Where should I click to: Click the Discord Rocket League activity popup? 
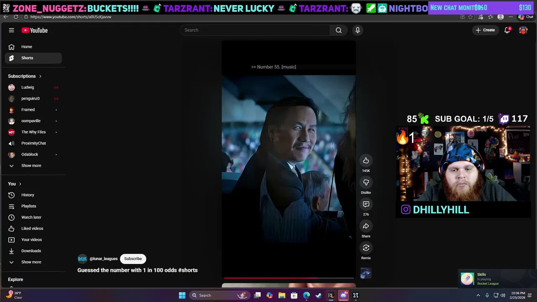click(x=496, y=279)
